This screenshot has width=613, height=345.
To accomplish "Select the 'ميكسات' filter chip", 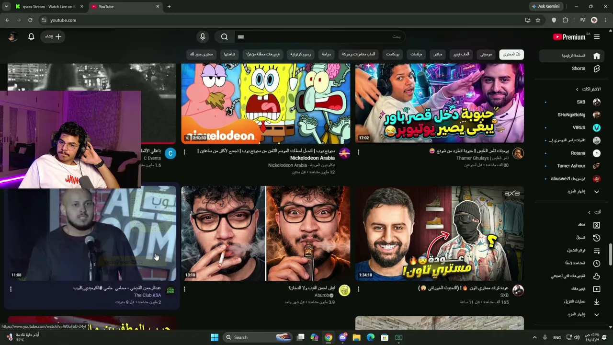I will click(416, 55).
